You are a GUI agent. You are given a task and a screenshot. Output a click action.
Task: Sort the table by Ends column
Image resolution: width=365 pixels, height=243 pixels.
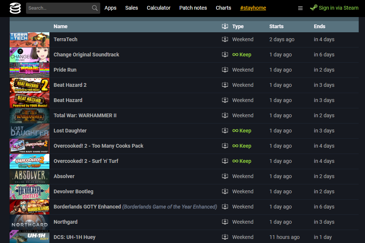click(319, 26)
